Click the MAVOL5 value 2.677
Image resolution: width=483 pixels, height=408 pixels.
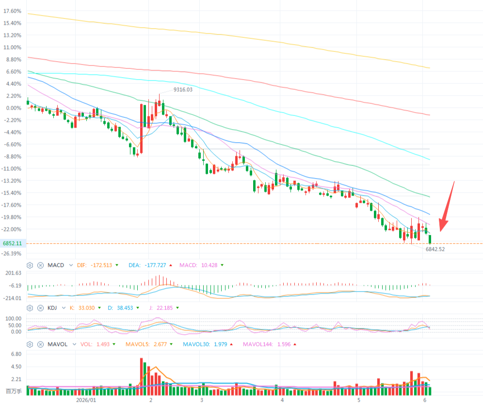[160, 344]
